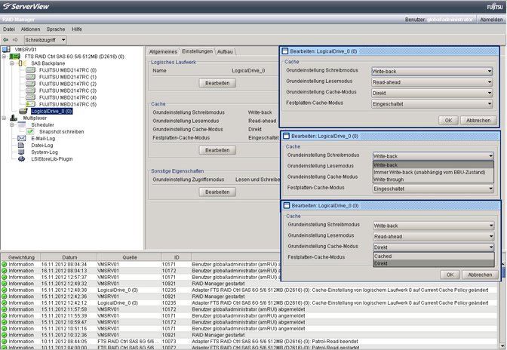Click Information icon in 16.11.2012 08:04:34 row
This screenshot has height=350, width=507.
[5, 264]
